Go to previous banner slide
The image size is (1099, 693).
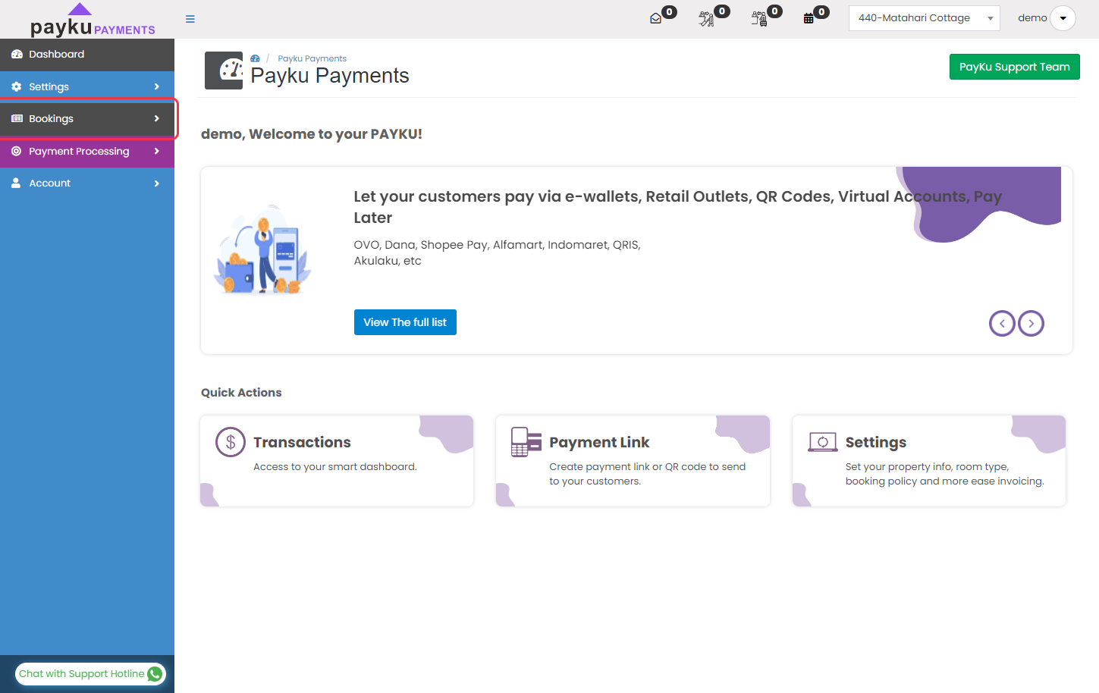click(1002, 324)
